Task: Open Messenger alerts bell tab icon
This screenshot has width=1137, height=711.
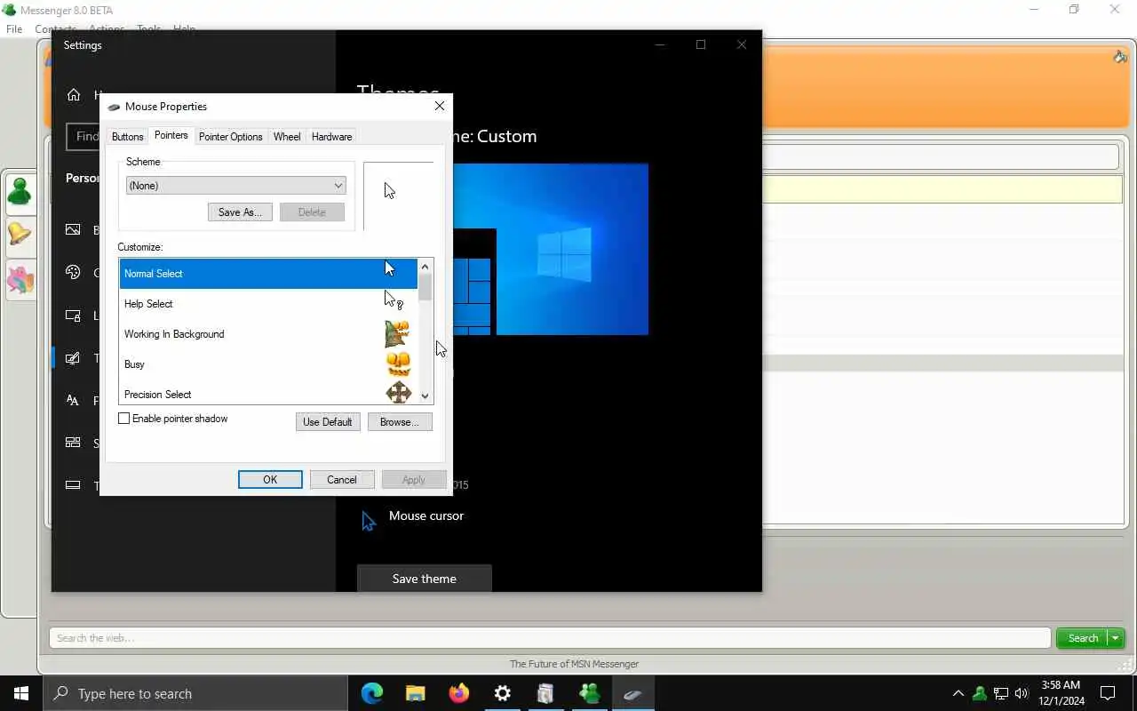Action: point(20,235)
